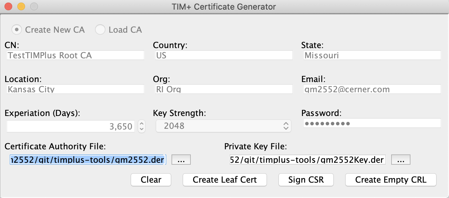Browse for Private Key file
Screen dimensions: 449x198
(401, 160)
